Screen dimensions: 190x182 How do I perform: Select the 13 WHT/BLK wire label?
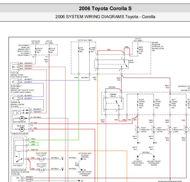click(x=36, y=117)
